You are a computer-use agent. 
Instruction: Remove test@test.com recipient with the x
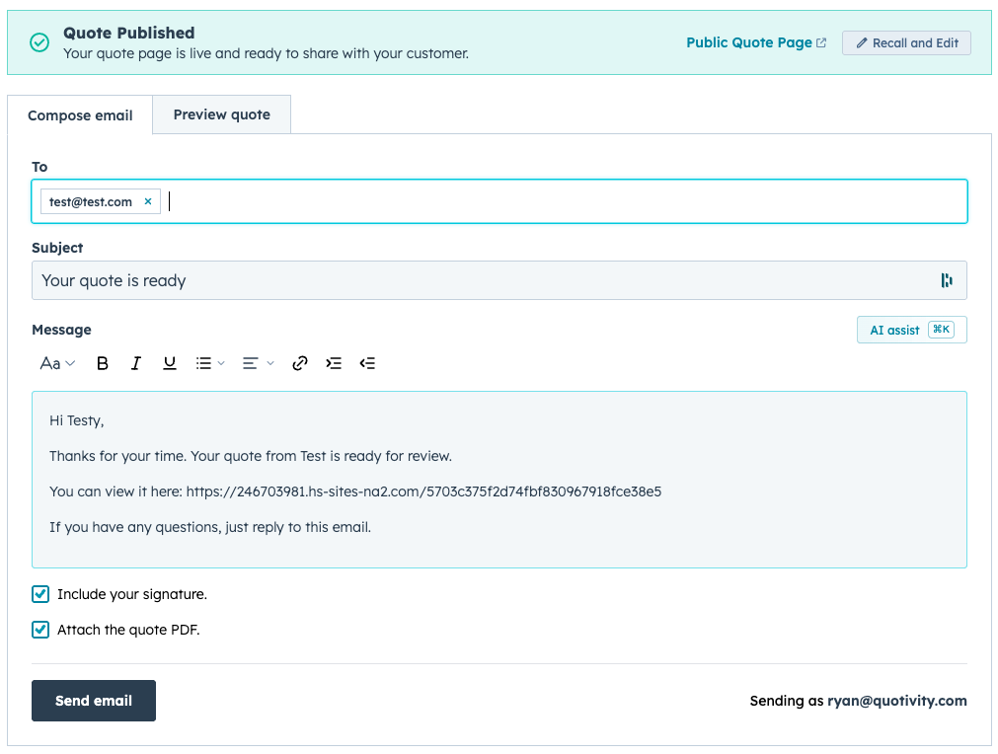click(x=148, y=201)
